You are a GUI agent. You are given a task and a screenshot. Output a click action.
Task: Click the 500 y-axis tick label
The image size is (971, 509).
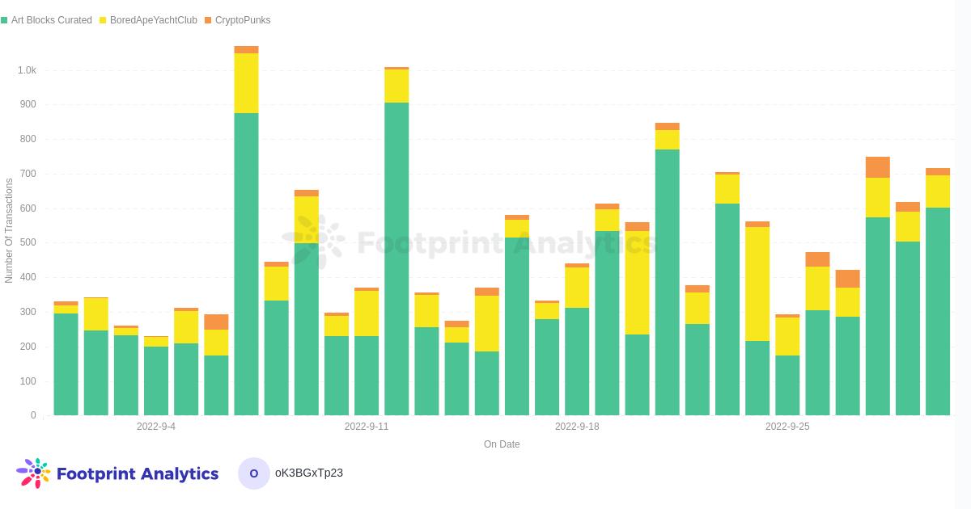coord(28,242)
